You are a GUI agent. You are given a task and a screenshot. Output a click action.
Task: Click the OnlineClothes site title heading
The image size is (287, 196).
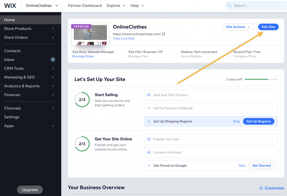(x=130, y=27)
